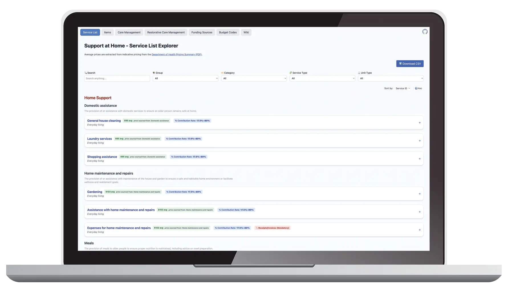Click the Search anything input field

click(117, 79)
